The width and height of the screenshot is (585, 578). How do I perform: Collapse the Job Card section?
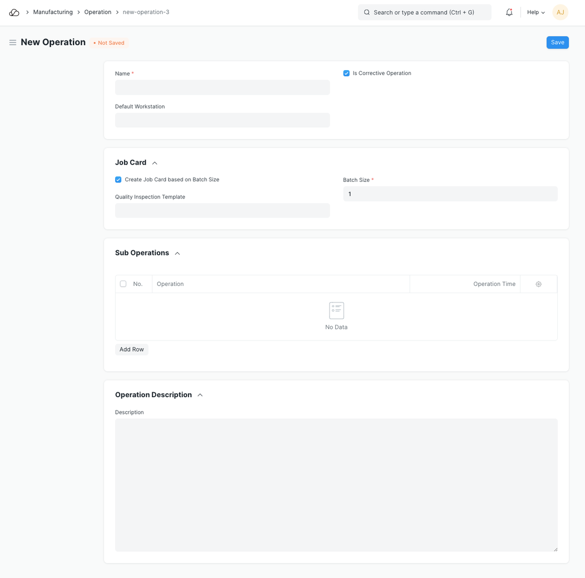pos(155,163)
